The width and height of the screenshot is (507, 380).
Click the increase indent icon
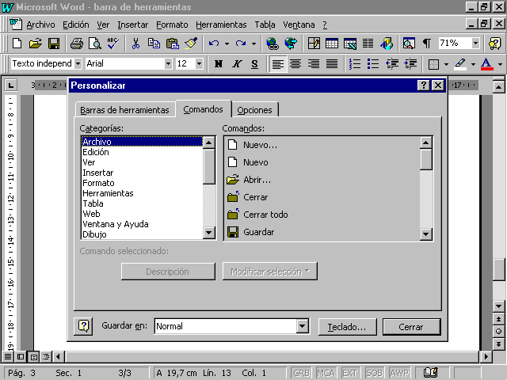coord(410,63)
